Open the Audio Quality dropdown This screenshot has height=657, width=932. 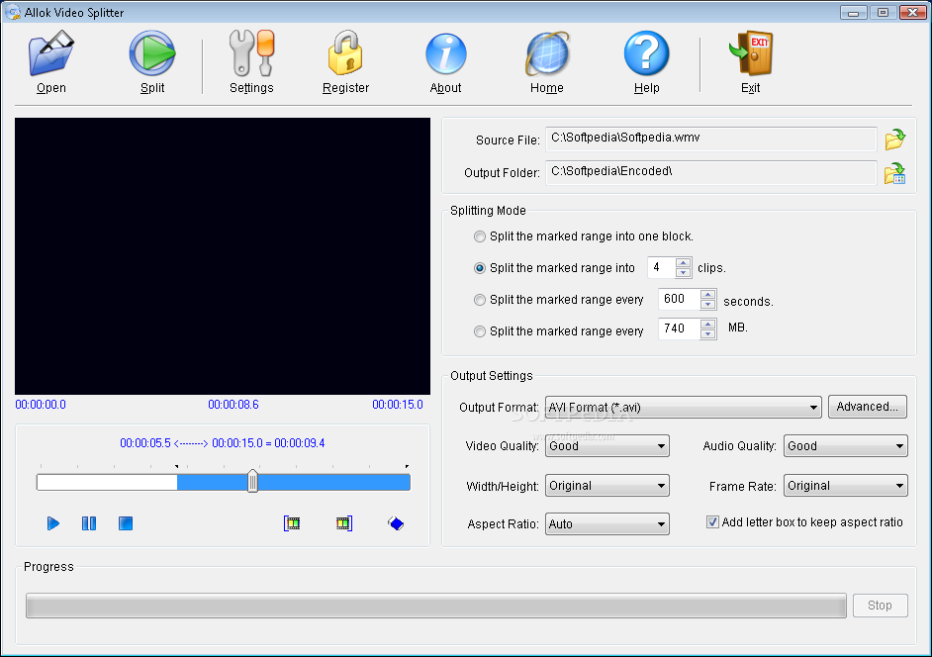[x=846, y=446]
